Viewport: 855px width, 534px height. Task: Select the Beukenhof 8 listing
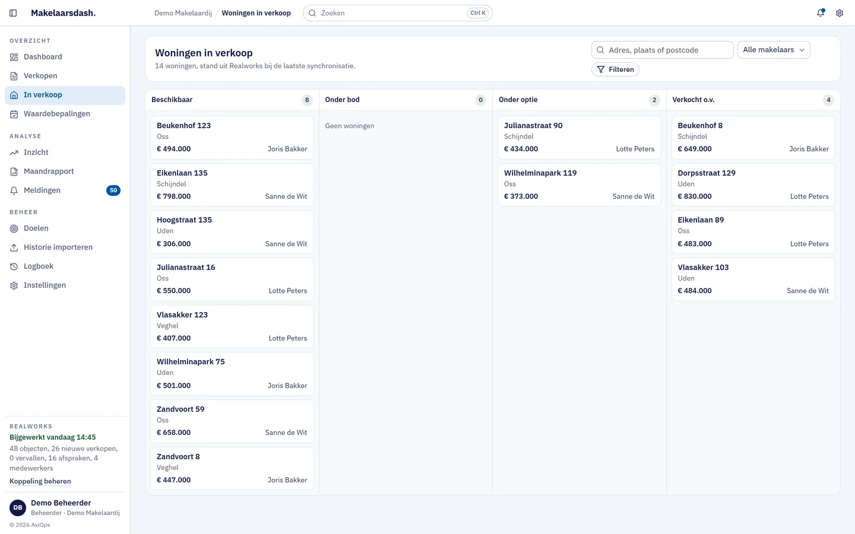tap(753, 138)
